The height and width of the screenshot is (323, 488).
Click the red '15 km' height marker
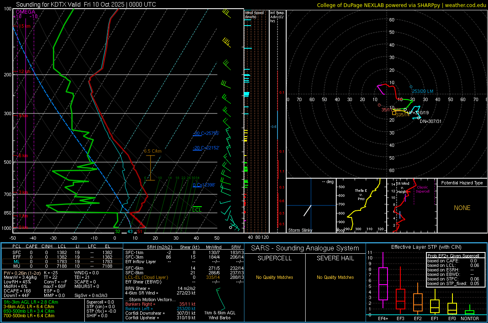[x=24, y=26]
